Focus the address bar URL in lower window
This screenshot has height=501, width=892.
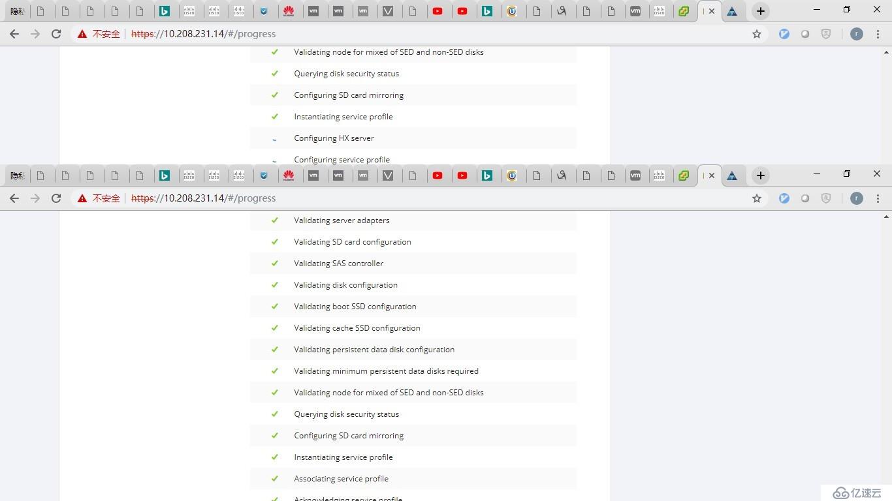(x=203, y=198)
